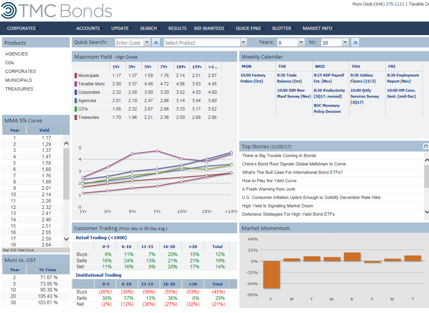429x313 pixels.
Task: Open story 'China's Bond Rout Signals Global Meltdown to Come'
Action: click(294, 164)
